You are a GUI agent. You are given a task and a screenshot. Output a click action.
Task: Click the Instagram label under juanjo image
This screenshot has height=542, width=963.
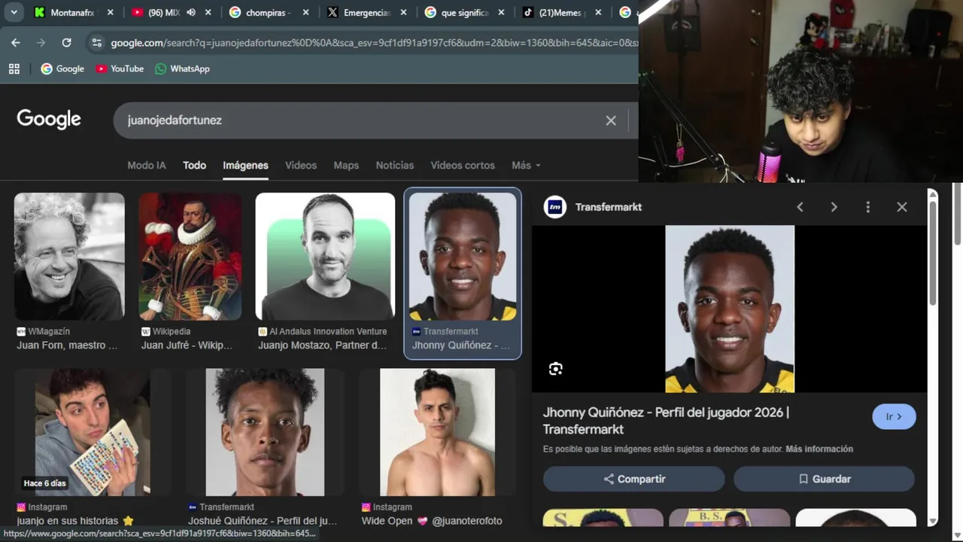click(x=47, y=507)
